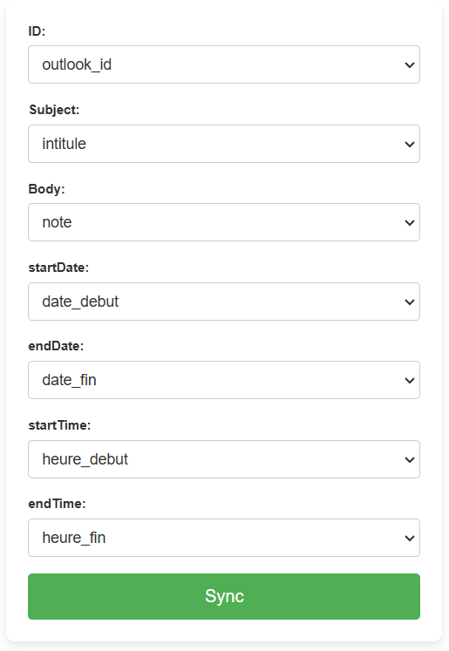Open the startTime dropdown showing heure_debut

tap(224, 459)
